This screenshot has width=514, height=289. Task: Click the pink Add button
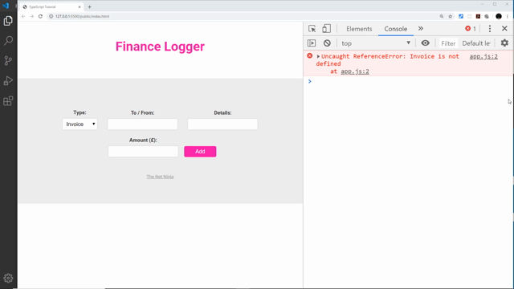[x=200, y=152]
